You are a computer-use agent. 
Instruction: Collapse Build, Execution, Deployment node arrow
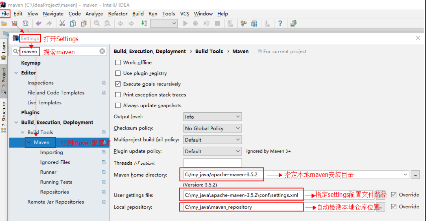coord(16,122)
